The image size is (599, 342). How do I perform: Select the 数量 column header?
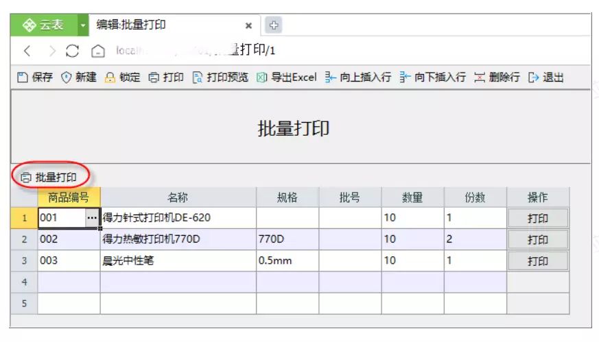tap(412, 197)
